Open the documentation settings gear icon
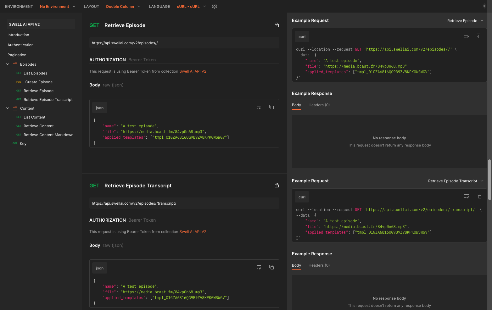 click(215, 6)
